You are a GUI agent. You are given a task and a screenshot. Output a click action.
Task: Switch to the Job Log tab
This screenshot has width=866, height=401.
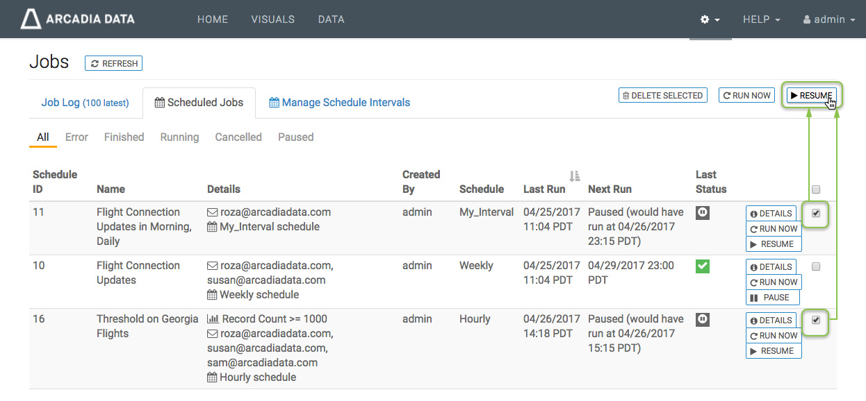85,103
